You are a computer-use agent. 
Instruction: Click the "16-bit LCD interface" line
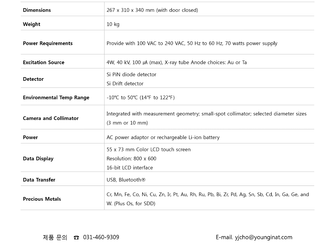(130, 168)
